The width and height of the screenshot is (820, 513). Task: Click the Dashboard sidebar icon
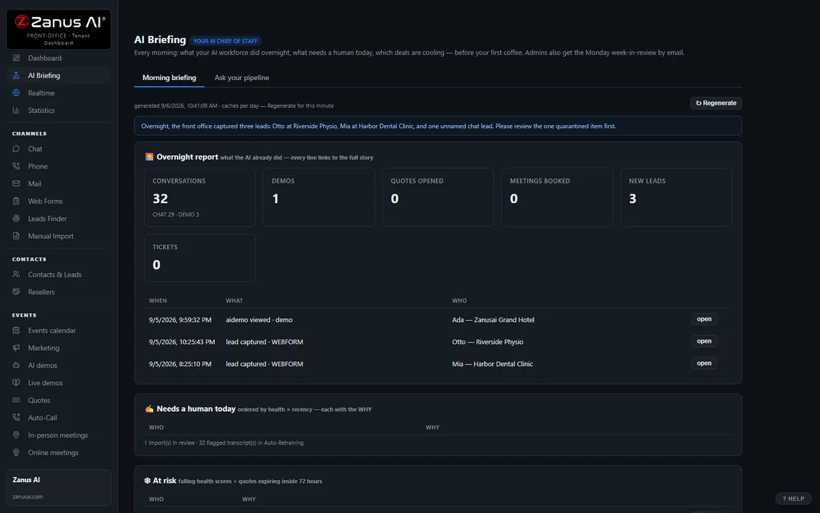pyautogui.click(x=16, y=58)
